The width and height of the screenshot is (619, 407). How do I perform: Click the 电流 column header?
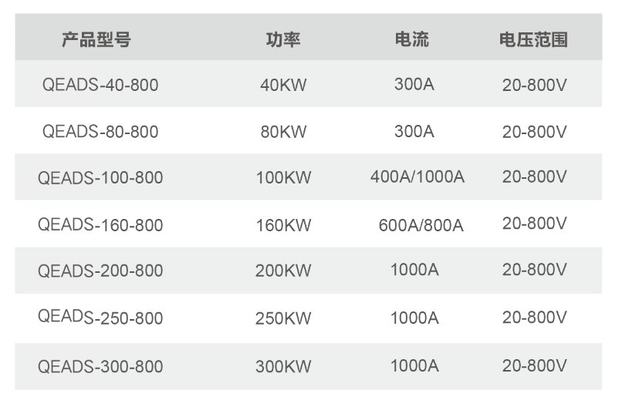coord(411,40)
